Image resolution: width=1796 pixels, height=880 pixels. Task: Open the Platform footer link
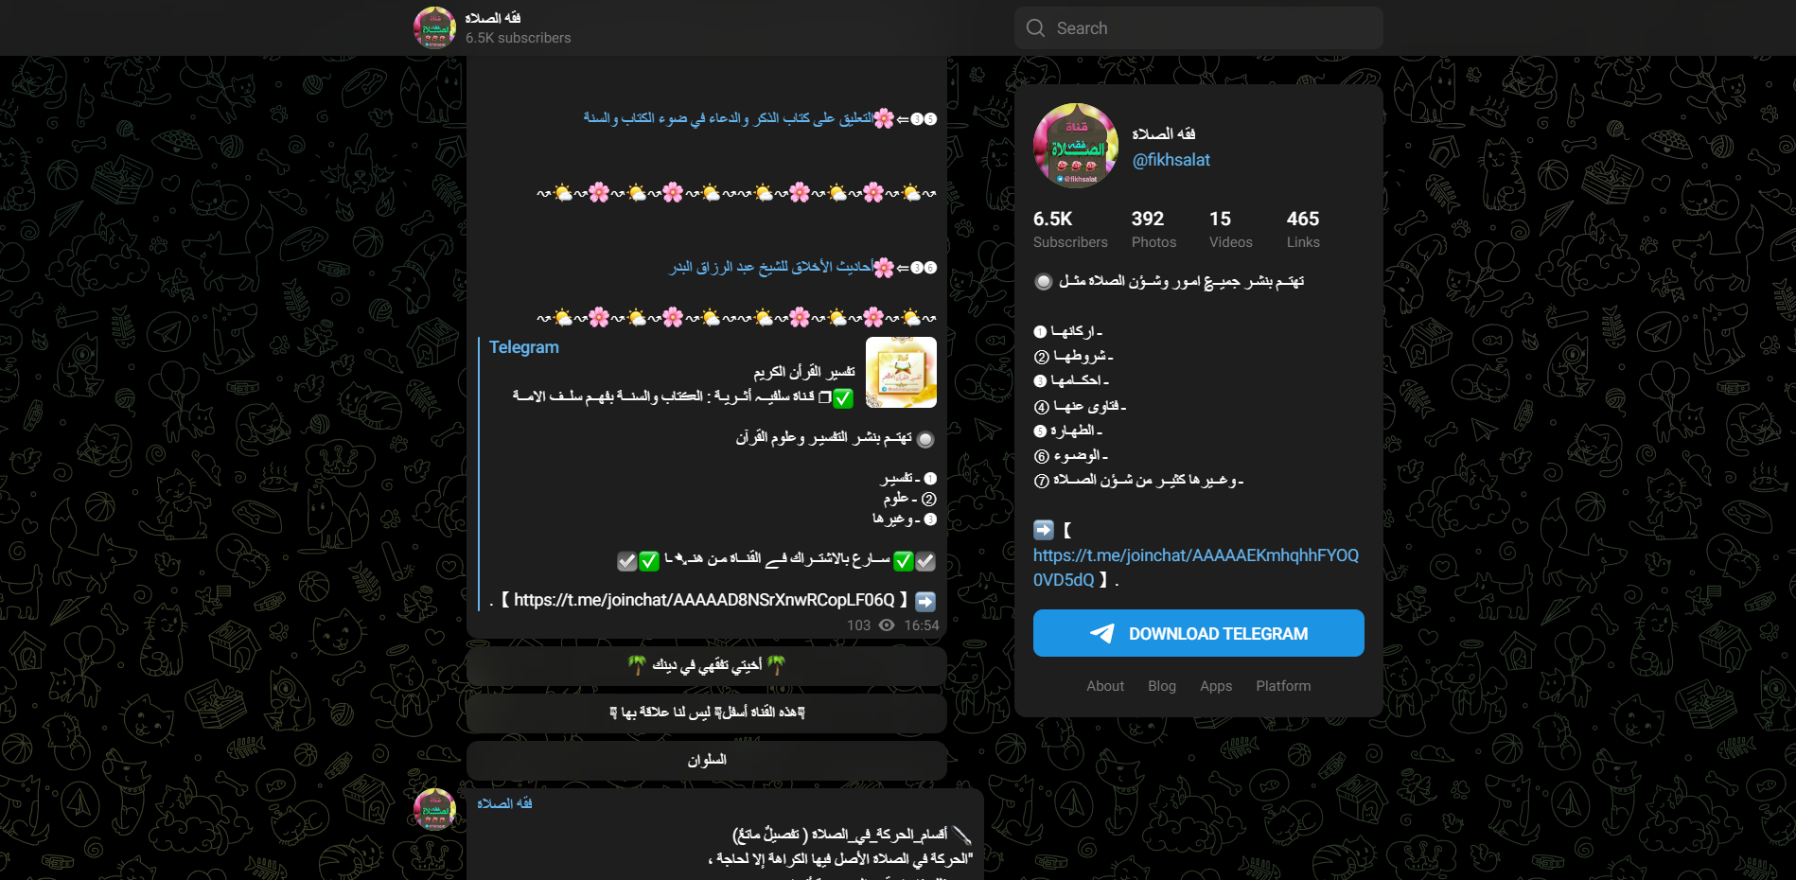coord(1283,686)
